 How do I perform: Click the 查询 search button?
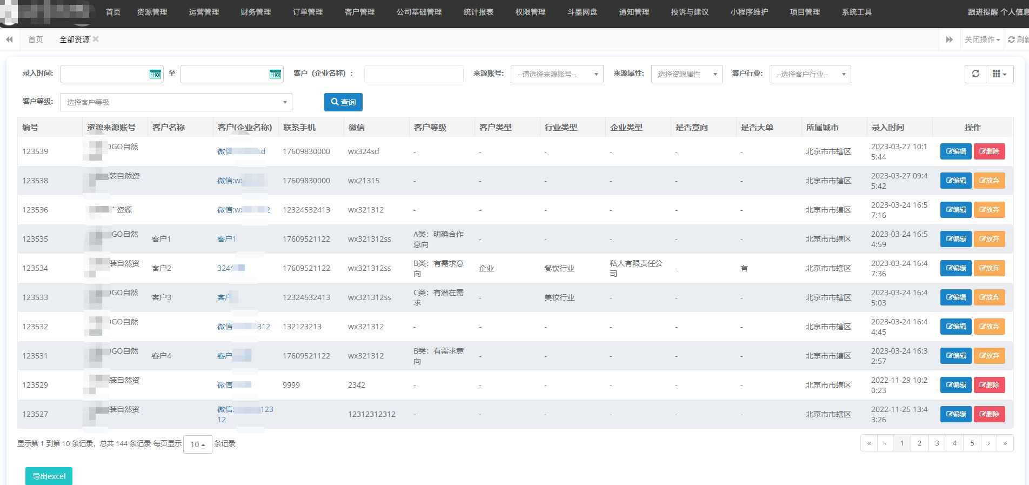point(343,102)
